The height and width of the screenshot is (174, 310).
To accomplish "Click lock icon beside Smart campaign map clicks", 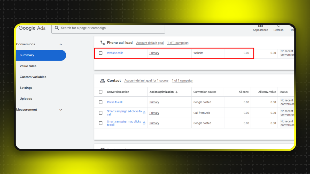I will [144, 123].
